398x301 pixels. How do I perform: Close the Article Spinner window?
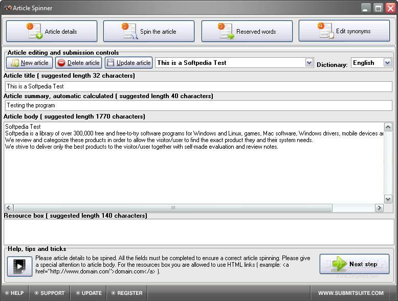(391, 8)
